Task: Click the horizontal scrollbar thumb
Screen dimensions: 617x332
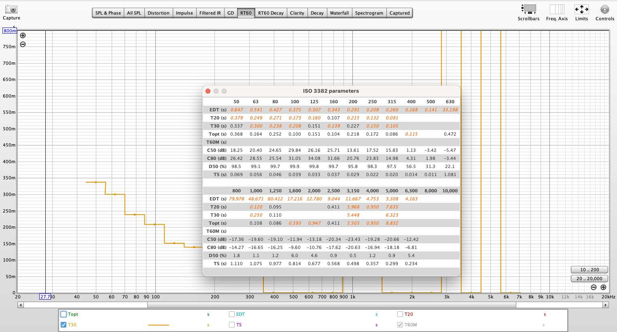Action: point(332,305)
